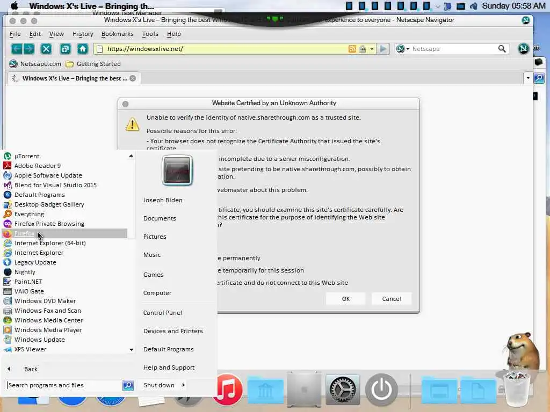Image resolution: width=550 pixels, height=412 pixels.
Task: Click the power button dock icon
Action: coord(381,389)
